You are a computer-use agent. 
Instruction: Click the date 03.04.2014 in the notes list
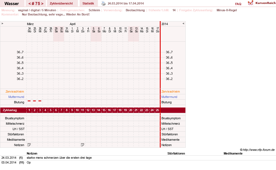[9, 162]
